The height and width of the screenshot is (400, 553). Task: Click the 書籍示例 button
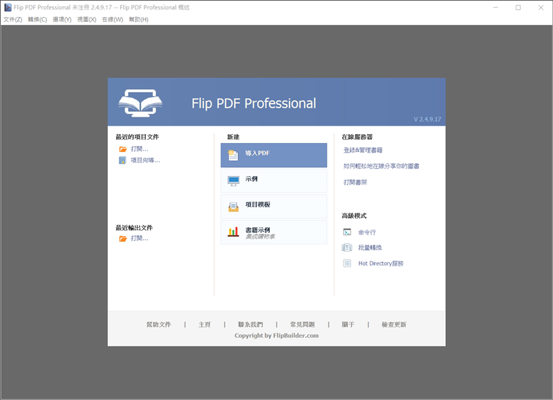274,232
